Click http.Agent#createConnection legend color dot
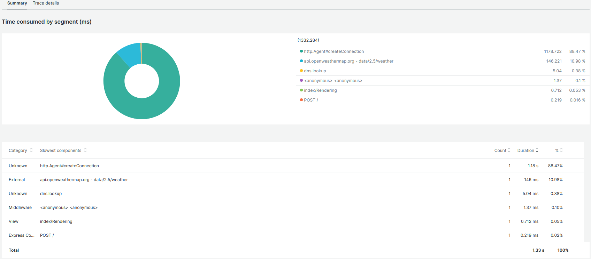The height and width of the screenshot is (259, 591). click(x=301, y=51)
